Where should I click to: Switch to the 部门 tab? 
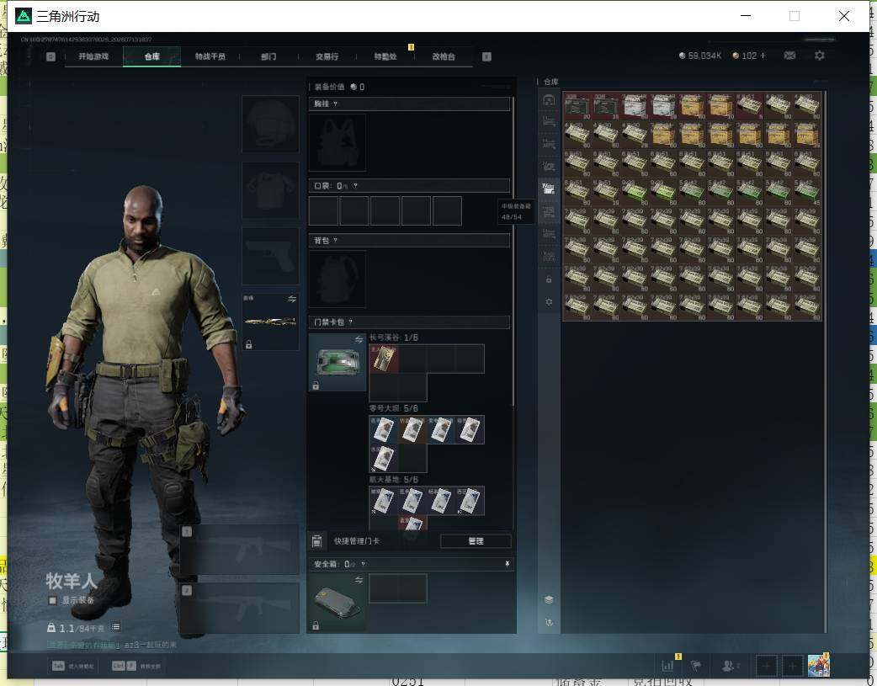pos(268,56)
